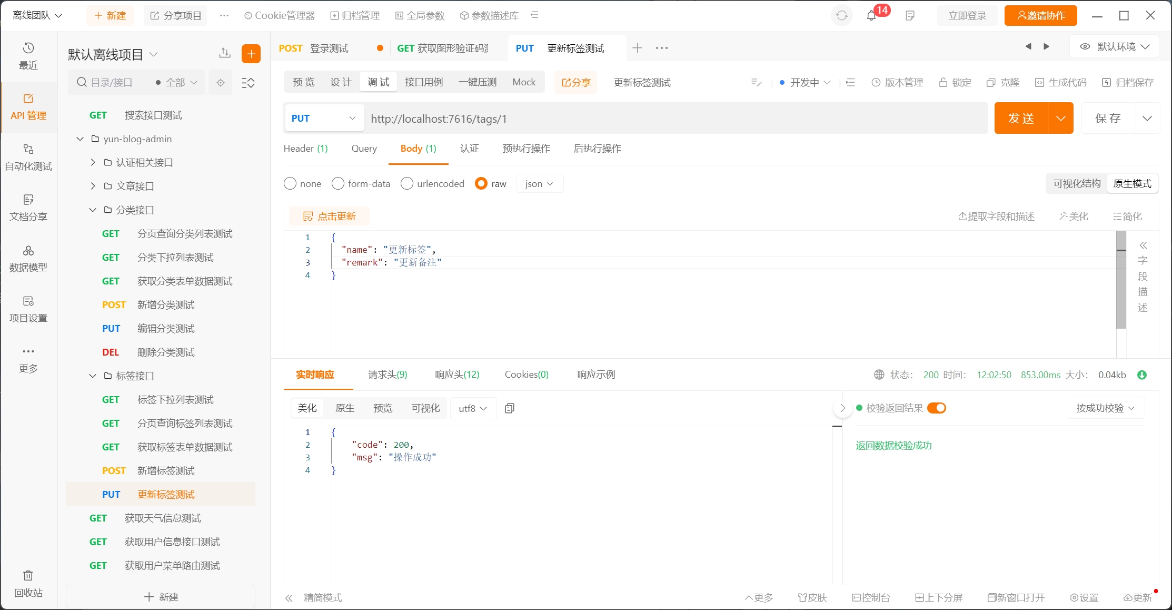Select the form-data body radio

pos(338,183)
